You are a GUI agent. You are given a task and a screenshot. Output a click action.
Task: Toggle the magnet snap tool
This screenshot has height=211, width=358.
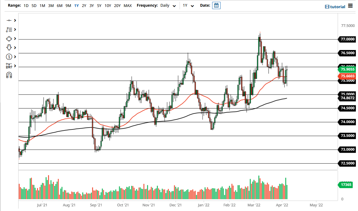click(9, 75)
